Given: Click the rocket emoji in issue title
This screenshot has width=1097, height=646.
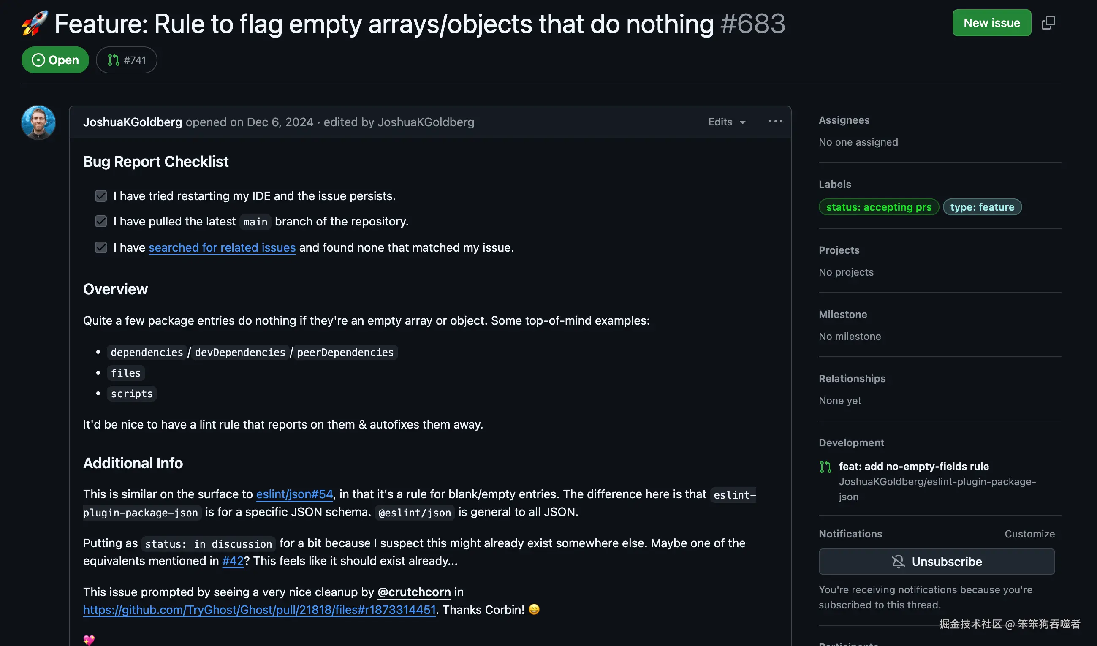Looking at the screenshot, I should (35, 24).
